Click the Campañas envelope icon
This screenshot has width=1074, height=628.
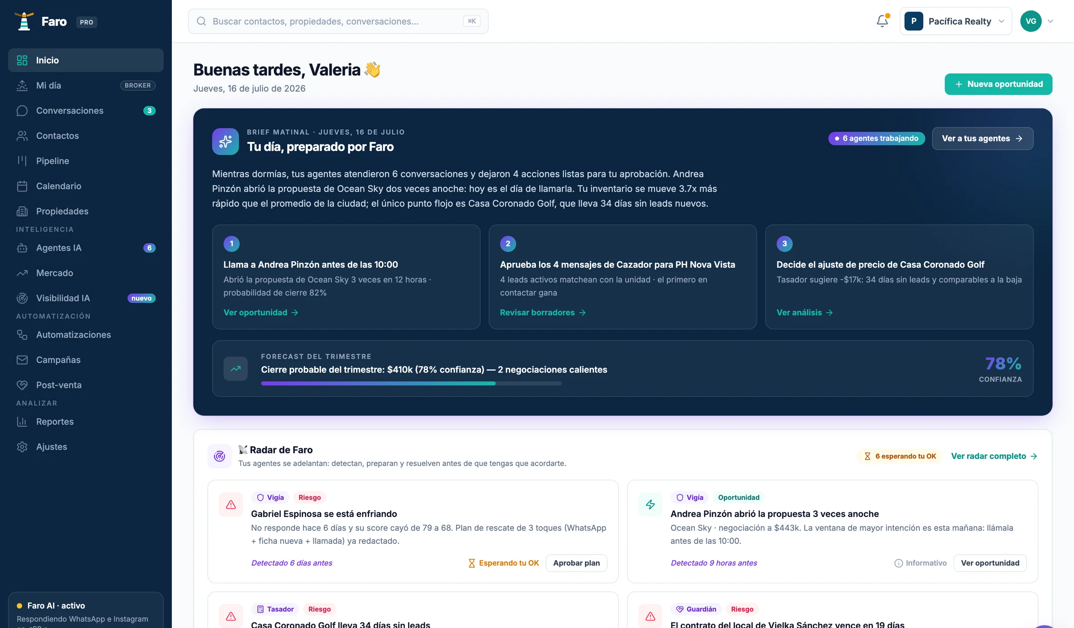(22, 360)
